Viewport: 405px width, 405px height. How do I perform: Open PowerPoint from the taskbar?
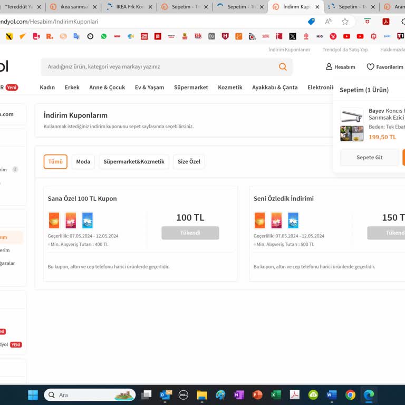click(257, 394)
